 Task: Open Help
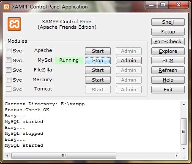pyautogui.click(x=168, y=80)
